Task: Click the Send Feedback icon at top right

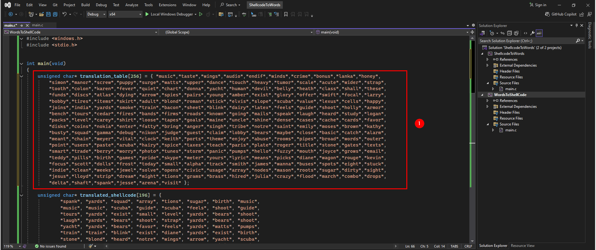Action: [589, 14]
